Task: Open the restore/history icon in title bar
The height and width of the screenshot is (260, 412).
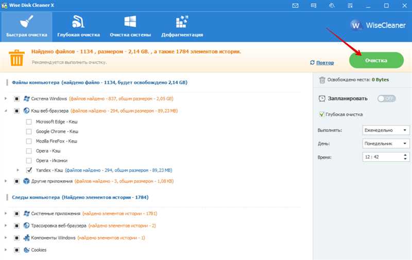Action: (x=332, y=6)
